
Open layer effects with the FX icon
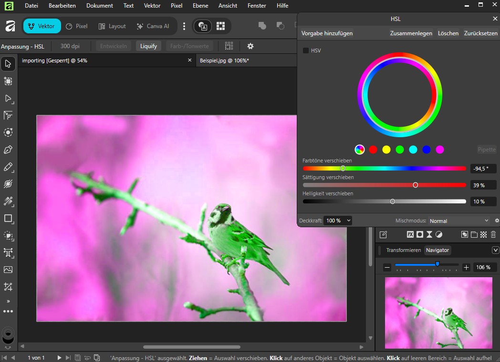(x=410, y=234)
